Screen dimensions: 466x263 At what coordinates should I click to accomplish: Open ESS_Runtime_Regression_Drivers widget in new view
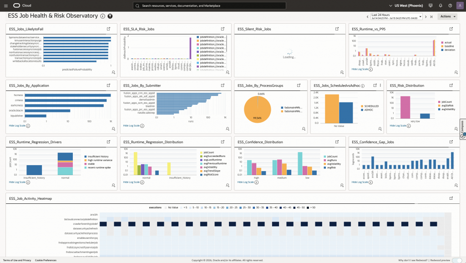click(108, 142)
